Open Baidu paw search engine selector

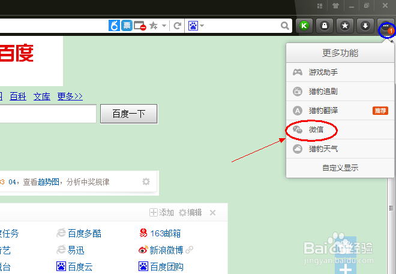point(196,26)
